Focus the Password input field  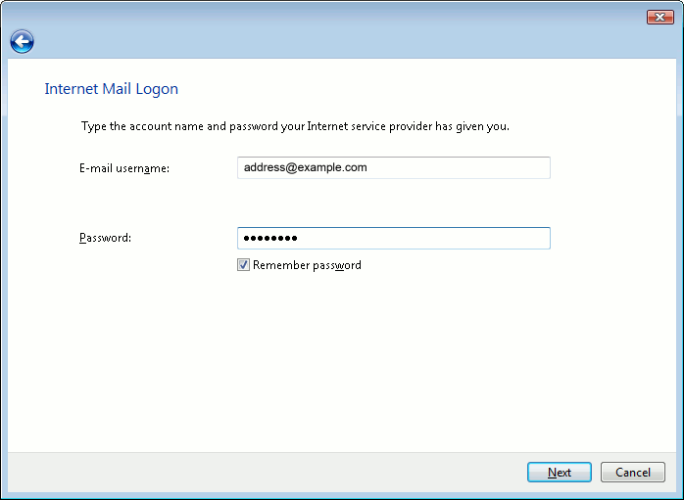click(393, 238)
